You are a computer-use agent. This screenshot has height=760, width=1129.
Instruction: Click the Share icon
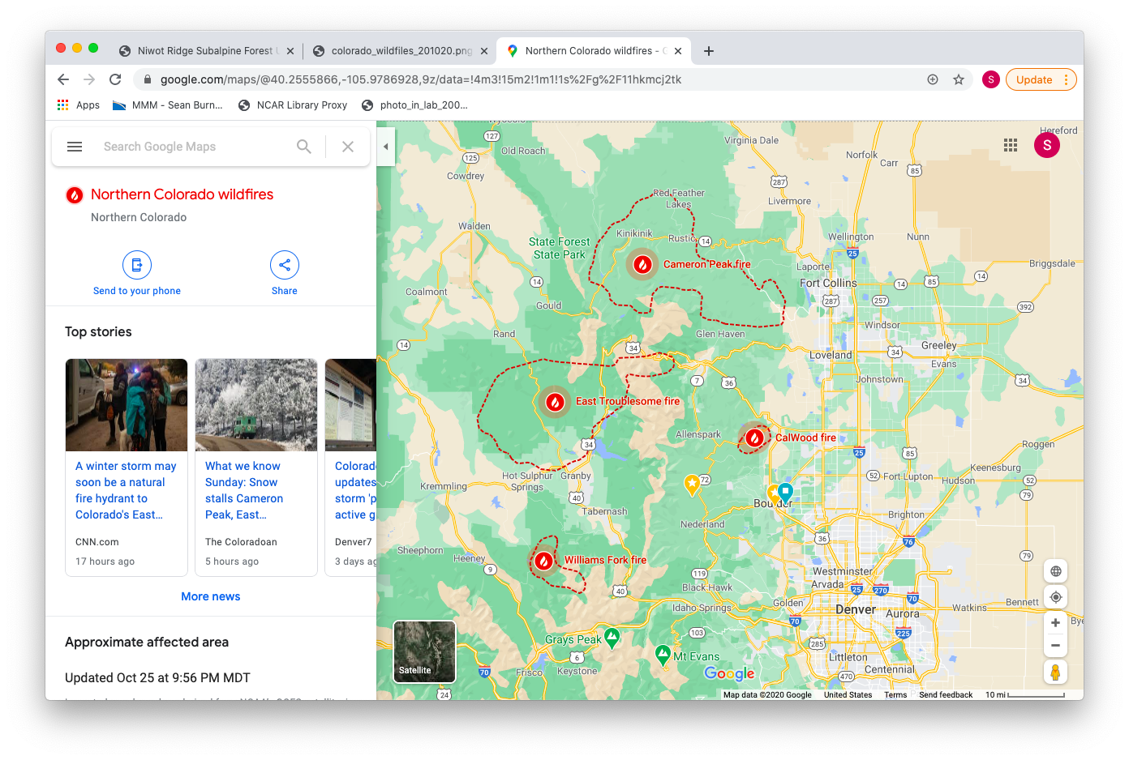285,265
